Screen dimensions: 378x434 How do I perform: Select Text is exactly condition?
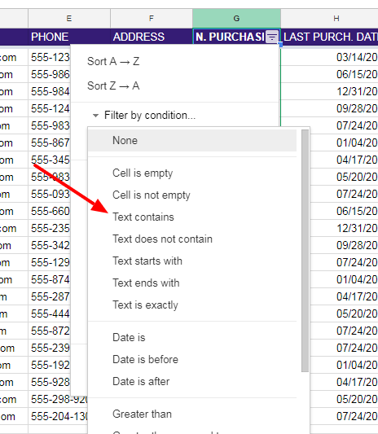192,305
